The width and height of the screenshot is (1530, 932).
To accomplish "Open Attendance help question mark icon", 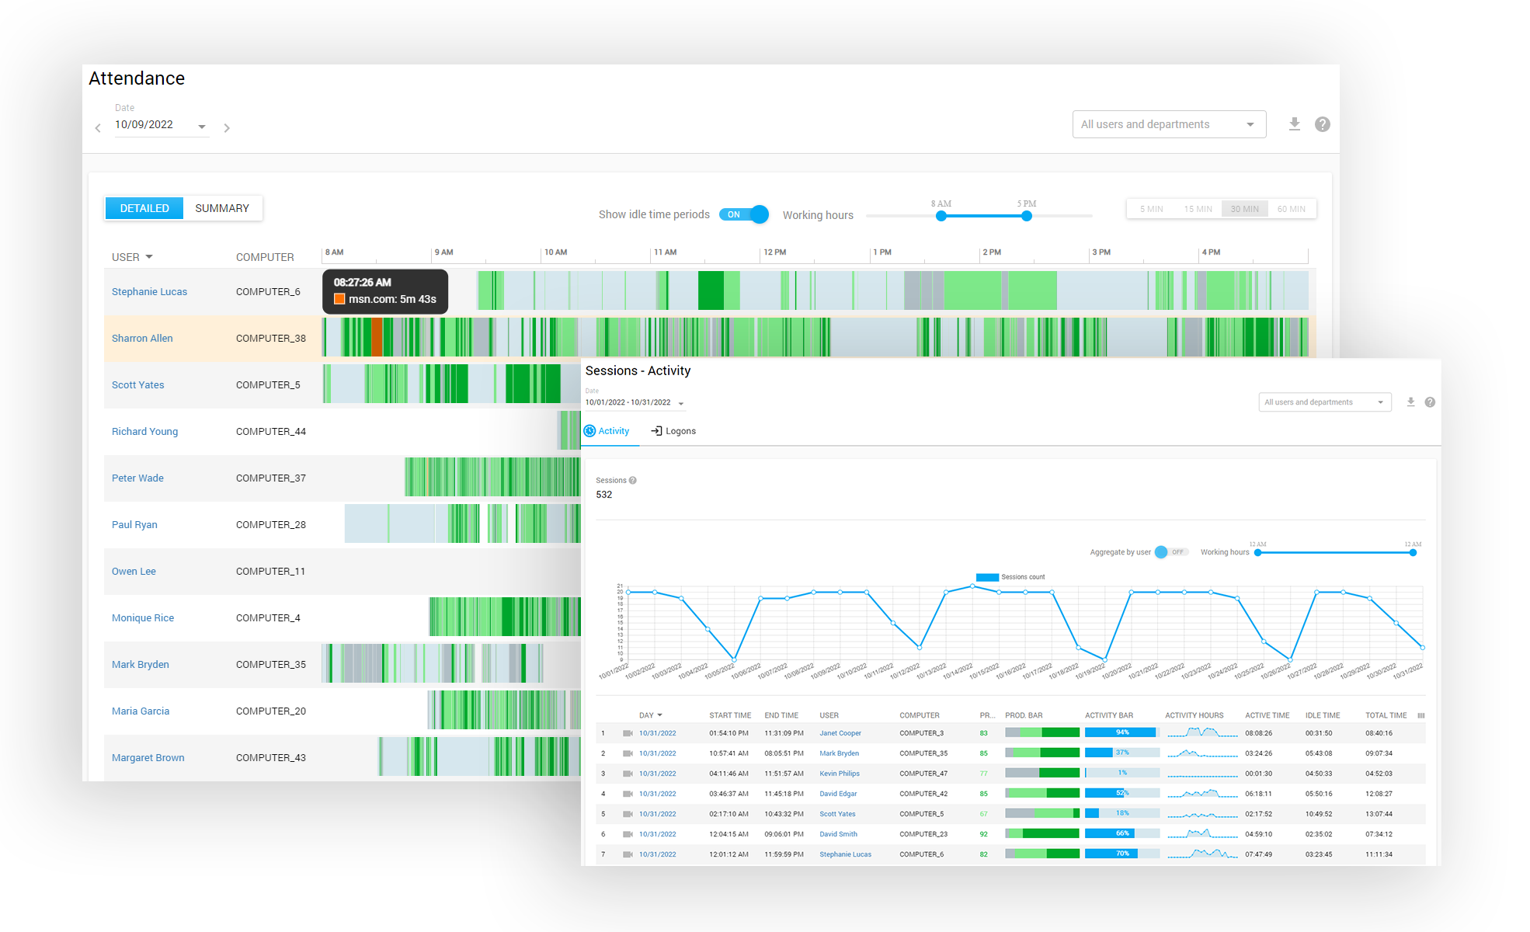I will [x=1322, y=124].
